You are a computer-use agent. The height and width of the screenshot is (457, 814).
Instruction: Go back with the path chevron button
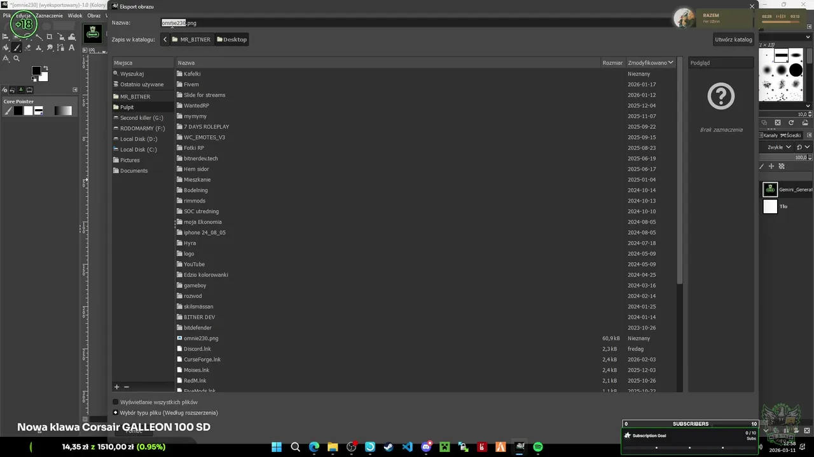click(165, 39)
